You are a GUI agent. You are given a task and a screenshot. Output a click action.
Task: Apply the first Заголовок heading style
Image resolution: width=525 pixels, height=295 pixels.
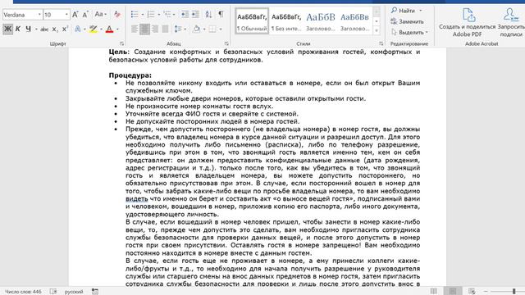[321, 21]
